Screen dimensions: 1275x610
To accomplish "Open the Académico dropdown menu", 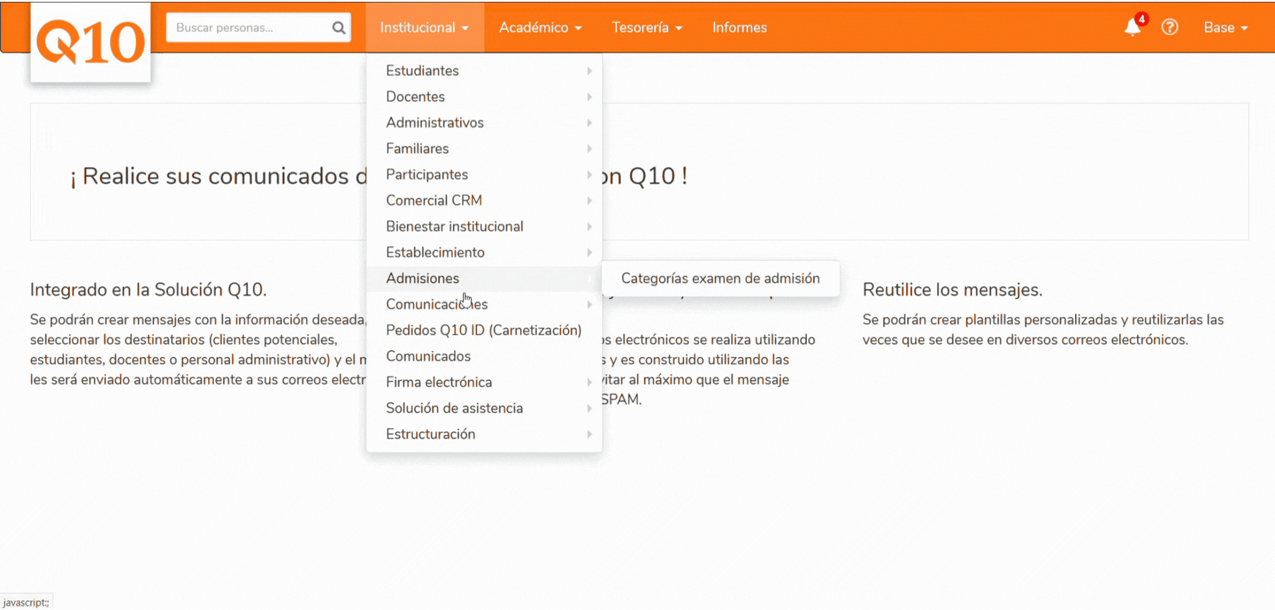I will pos(540,27).
